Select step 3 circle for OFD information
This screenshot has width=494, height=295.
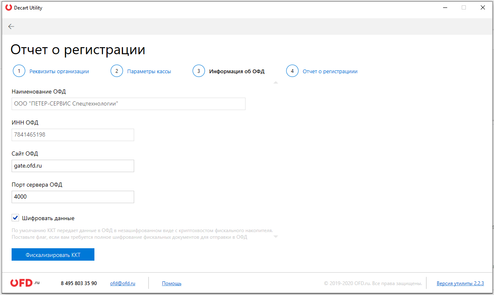click(x=198, y=71)
